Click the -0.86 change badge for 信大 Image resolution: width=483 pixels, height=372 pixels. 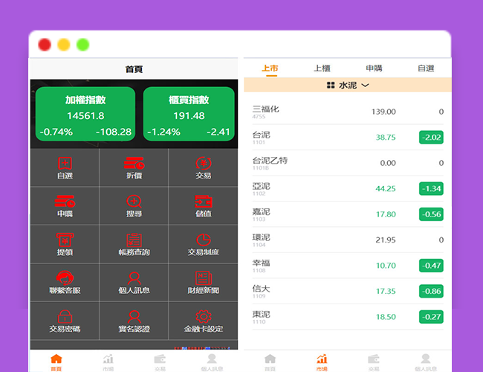coord(431,291)
